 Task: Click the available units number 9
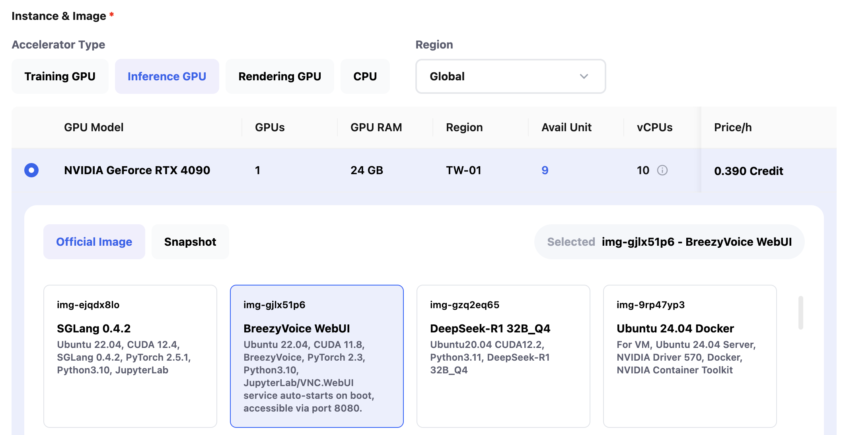tap(545, 170)
